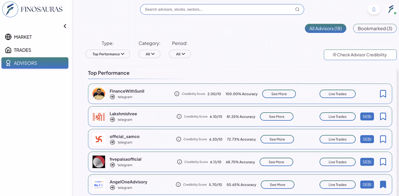The width and height of the screenshot is (399, 196).
Task: Click telegram icon under official_samco
Action: 113,142
